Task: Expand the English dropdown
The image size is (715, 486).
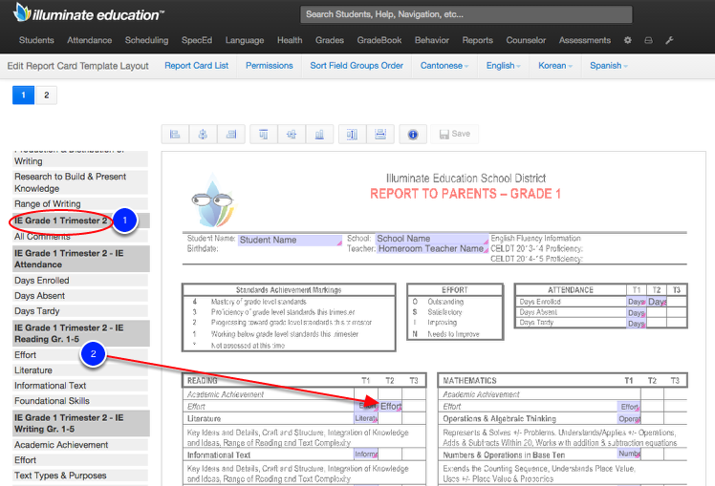Action: coord(504,66)
